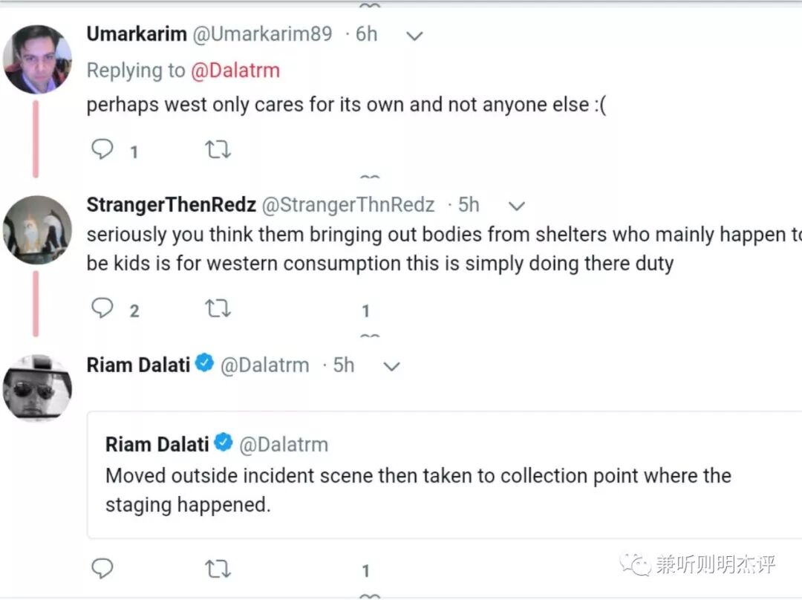The image size is (802, 600).
Task: Click verified badge in the quoted tweet
Action: tap(224, 443)
